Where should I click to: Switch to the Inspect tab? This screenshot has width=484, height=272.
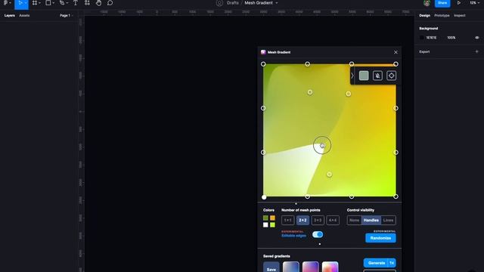click(459, 15)
